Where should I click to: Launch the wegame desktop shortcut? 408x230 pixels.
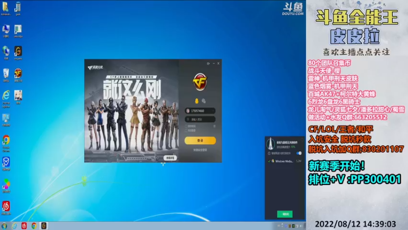(x=18, y=53)
